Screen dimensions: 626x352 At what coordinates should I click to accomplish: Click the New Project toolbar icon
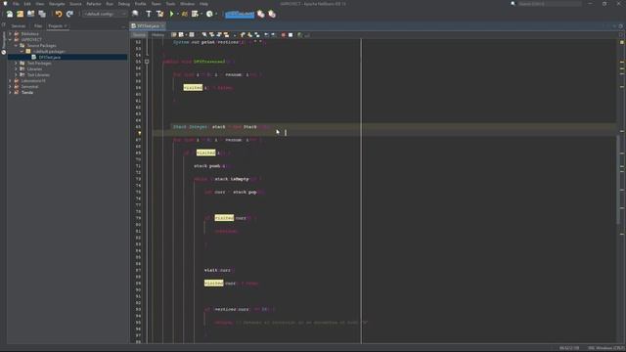coord(20,14)
